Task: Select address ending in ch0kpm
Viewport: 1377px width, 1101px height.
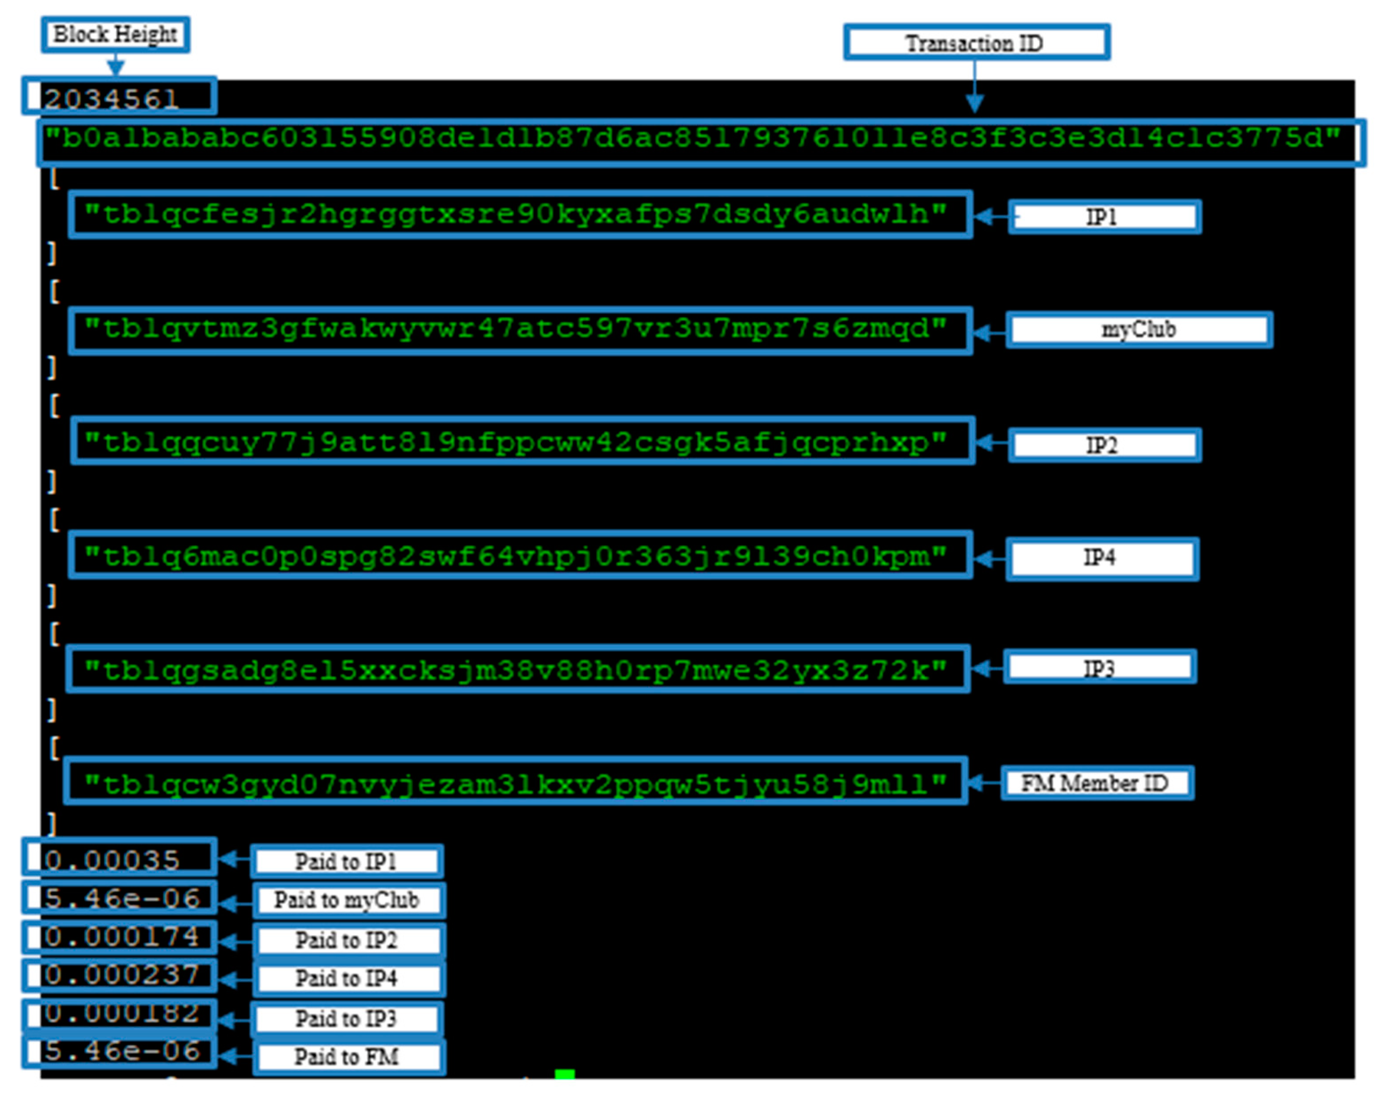Action: (x=519, y=556)
